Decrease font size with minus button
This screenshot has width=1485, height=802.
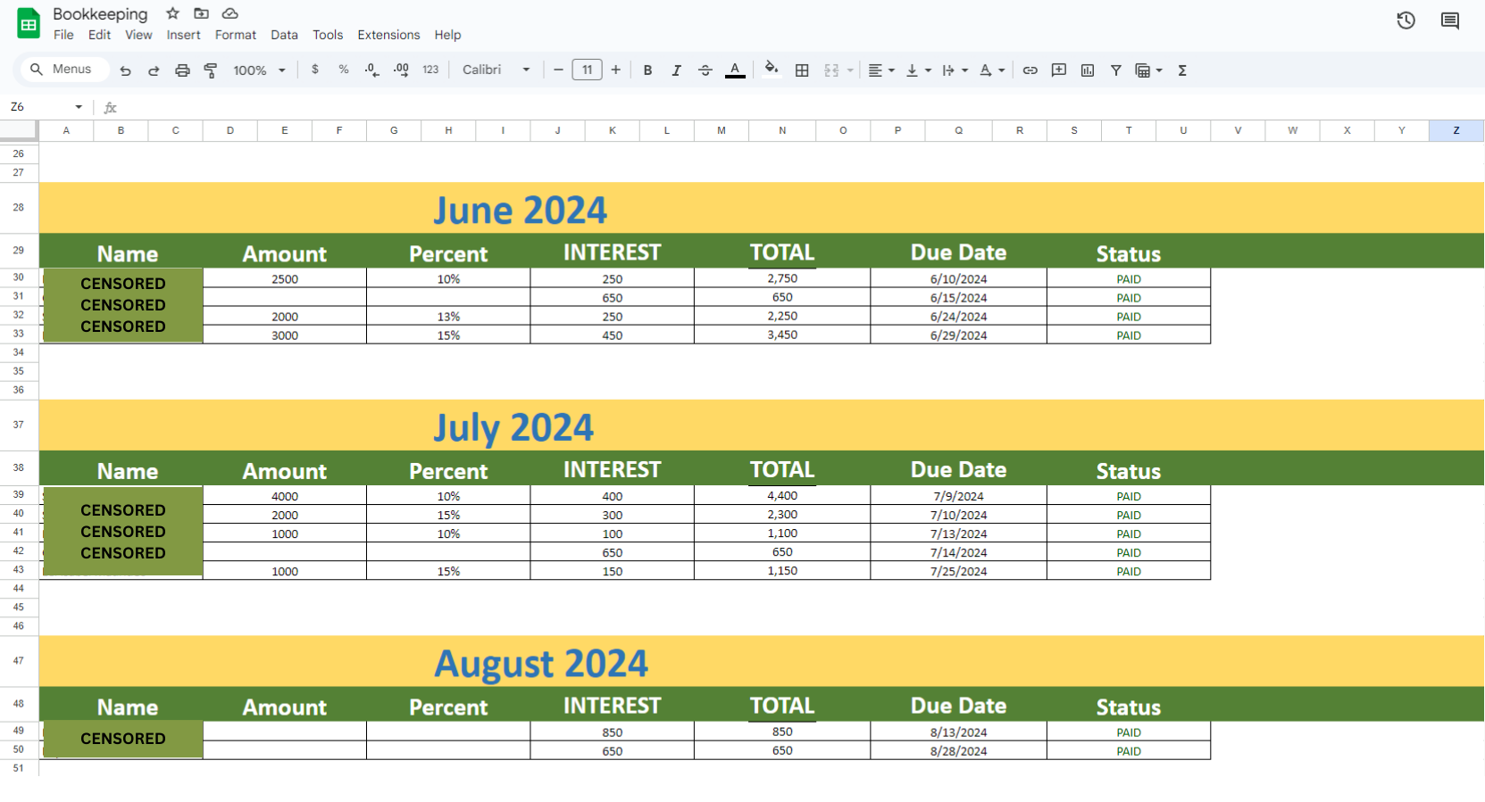[x=558, y=70]
